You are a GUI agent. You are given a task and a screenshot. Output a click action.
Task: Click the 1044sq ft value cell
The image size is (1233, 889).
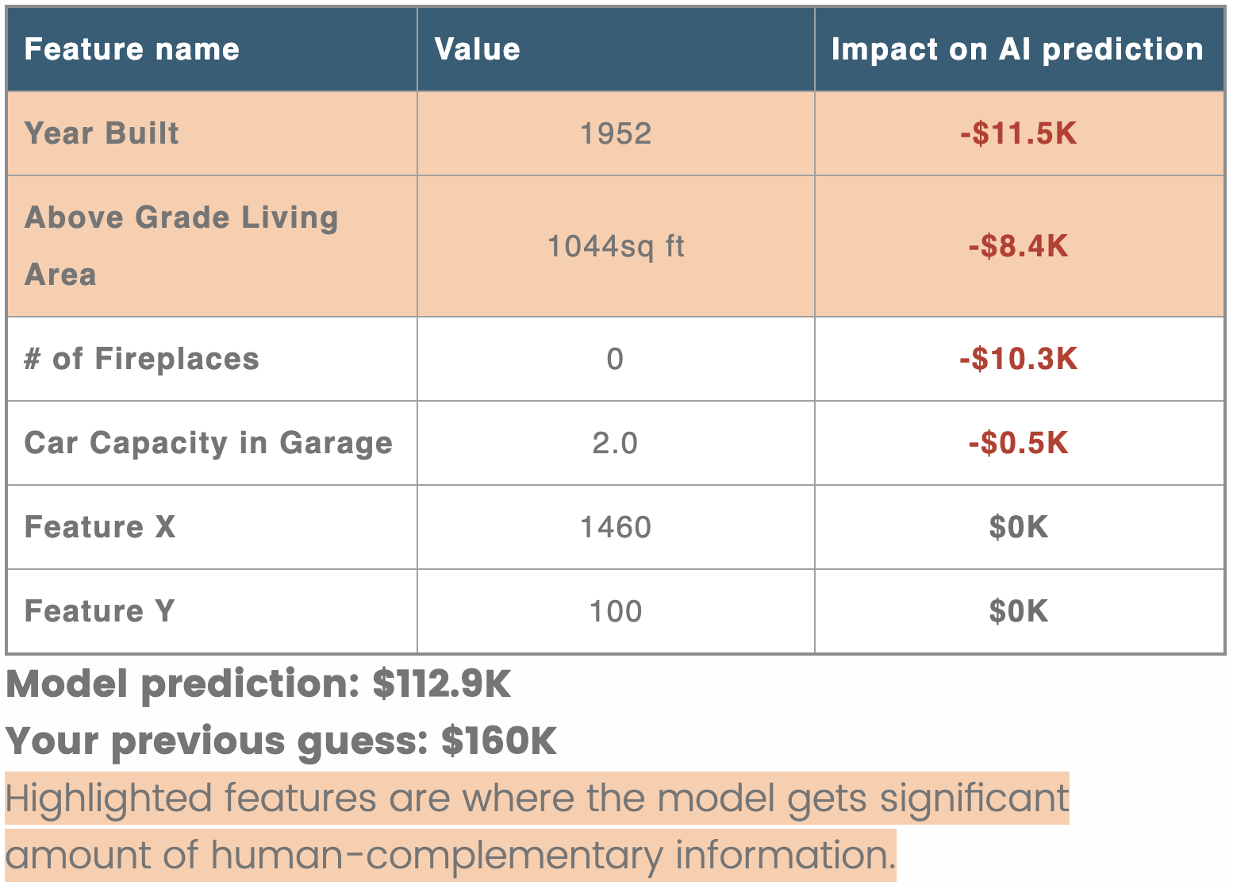[x=616, y=246]
